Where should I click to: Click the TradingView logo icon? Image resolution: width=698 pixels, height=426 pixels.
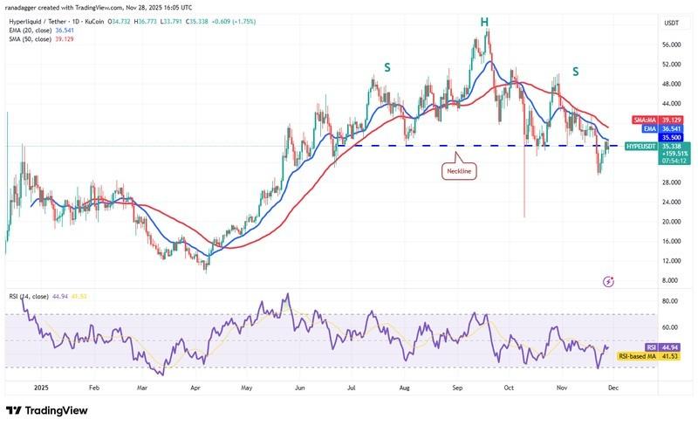tap(16, 410)
